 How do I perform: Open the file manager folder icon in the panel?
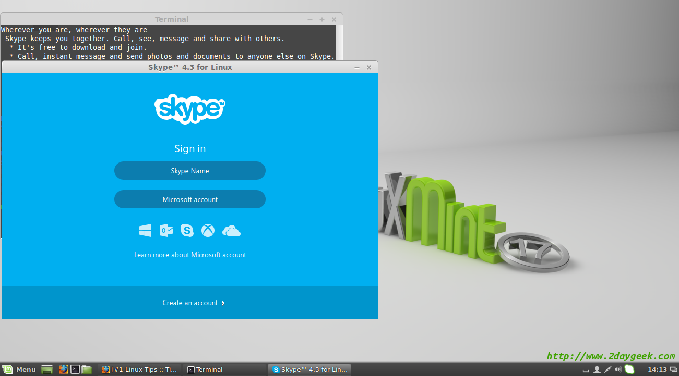click(87, 369)
